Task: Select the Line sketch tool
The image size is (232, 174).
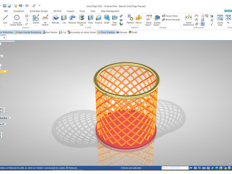Action: pyautogui.click(x=5, y=19)
